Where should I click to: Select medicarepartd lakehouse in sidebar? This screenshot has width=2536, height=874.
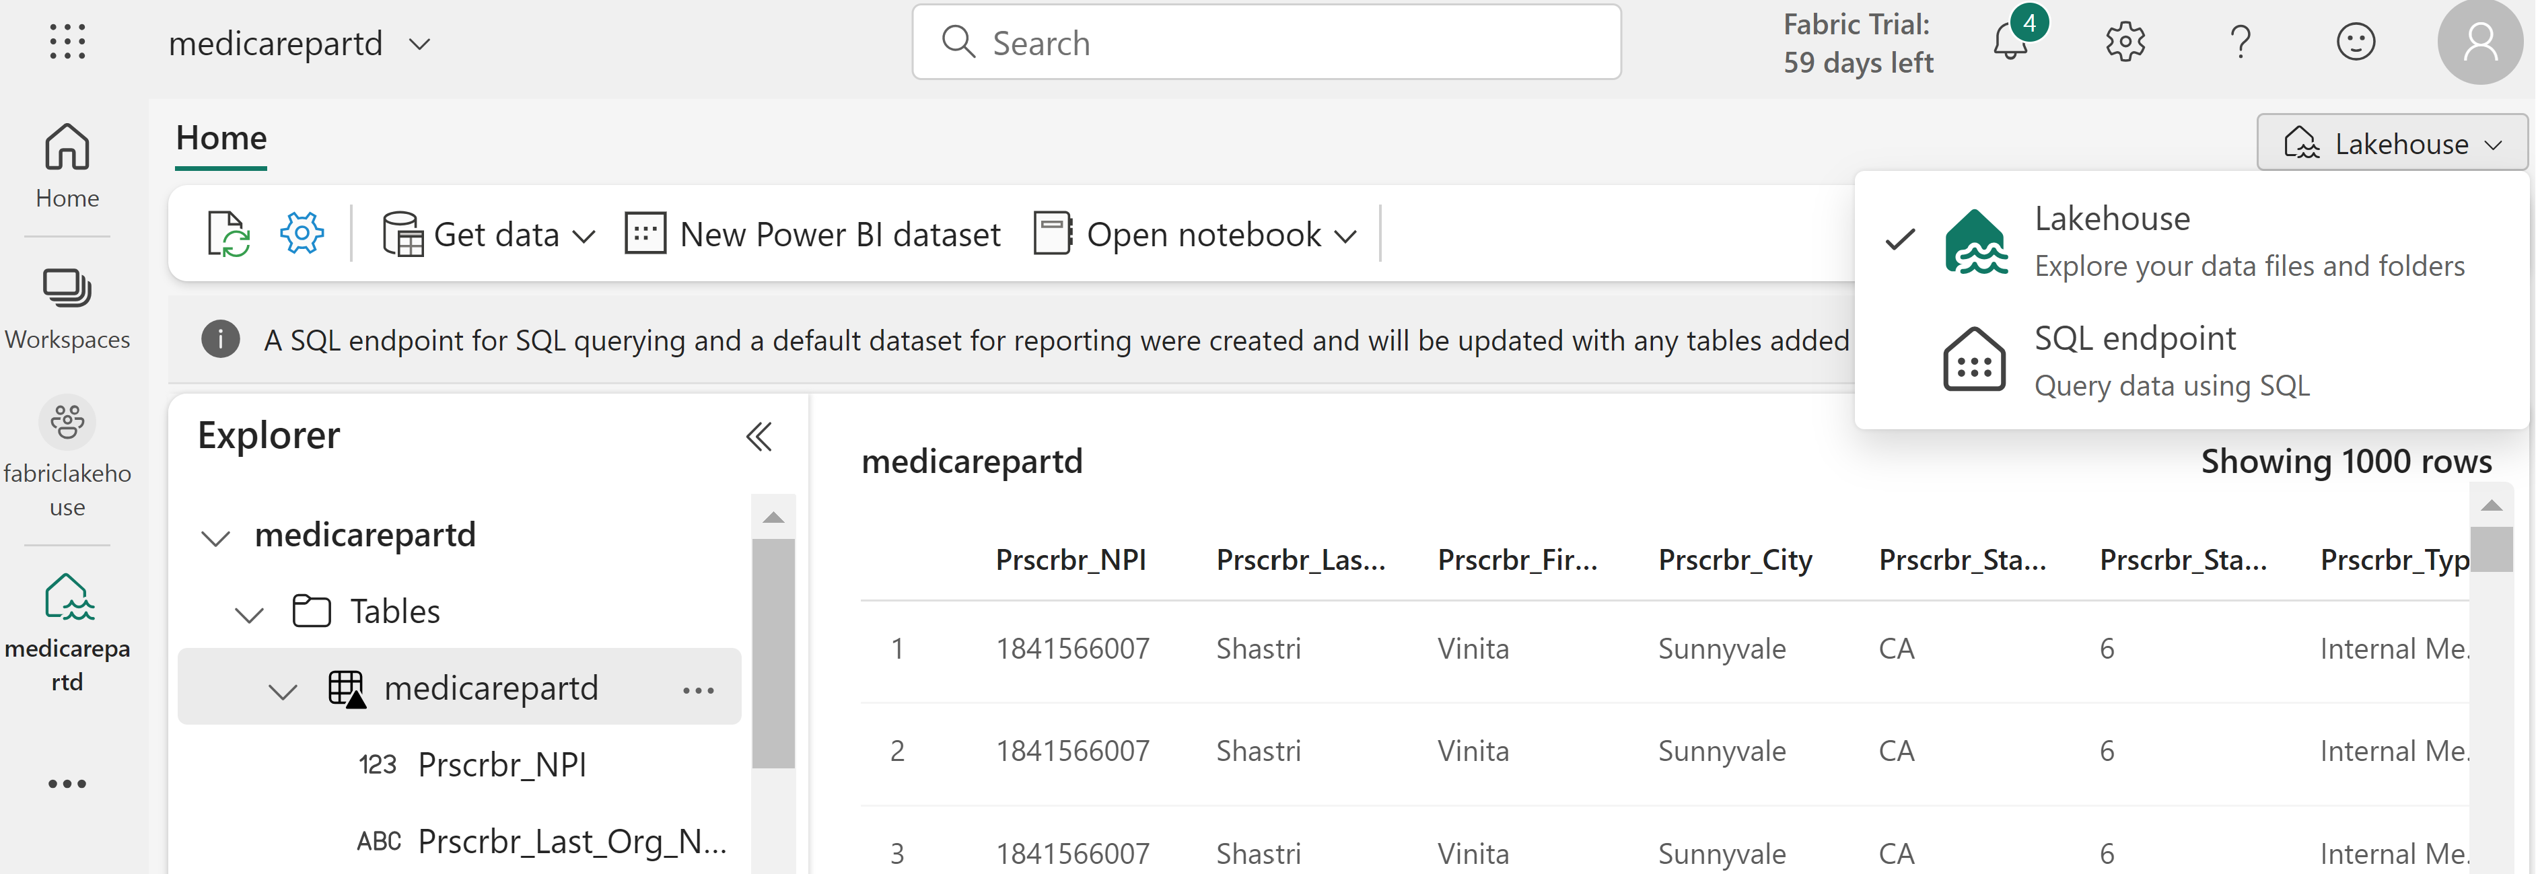coord(67,633)
